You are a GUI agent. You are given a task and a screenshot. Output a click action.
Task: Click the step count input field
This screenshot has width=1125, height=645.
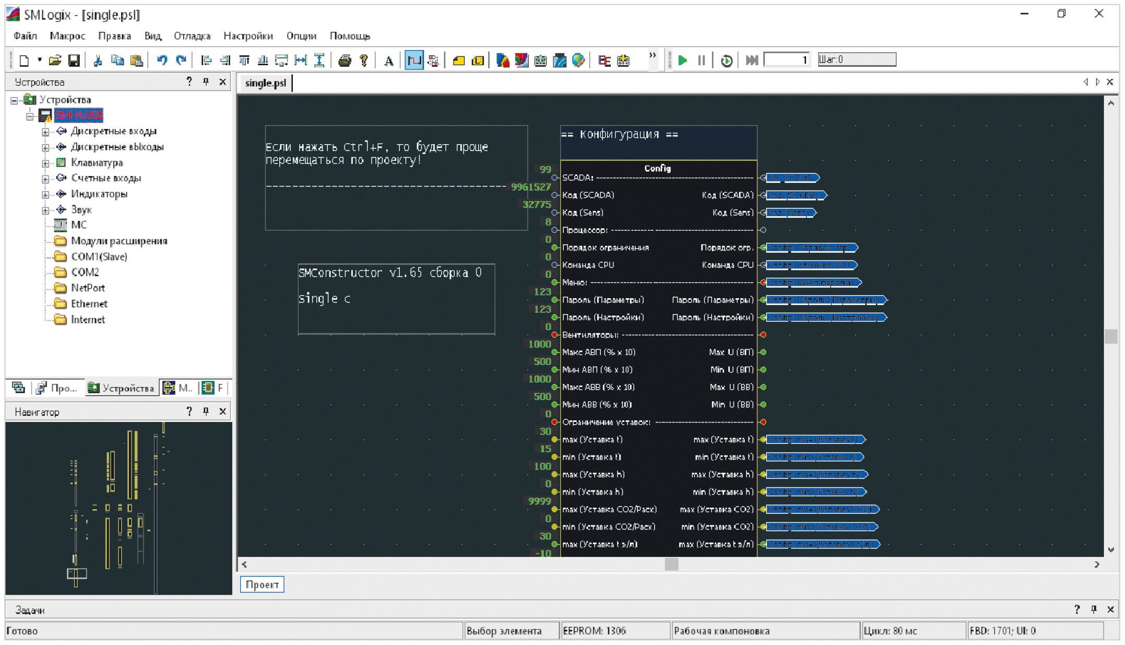(786, 60)
